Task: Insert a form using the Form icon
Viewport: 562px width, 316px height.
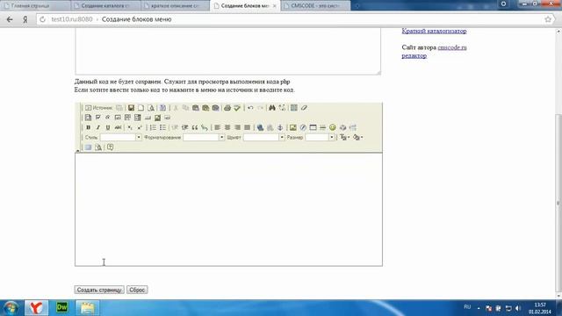Action: [x=88, y=118]
